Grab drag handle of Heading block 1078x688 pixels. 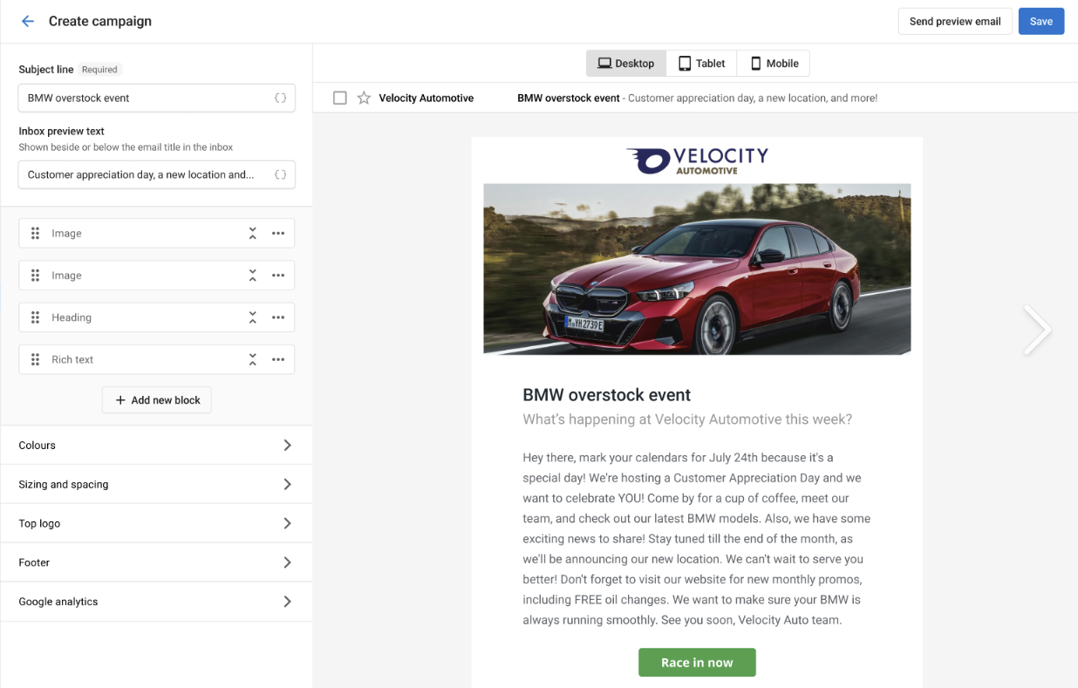point(35,317)
